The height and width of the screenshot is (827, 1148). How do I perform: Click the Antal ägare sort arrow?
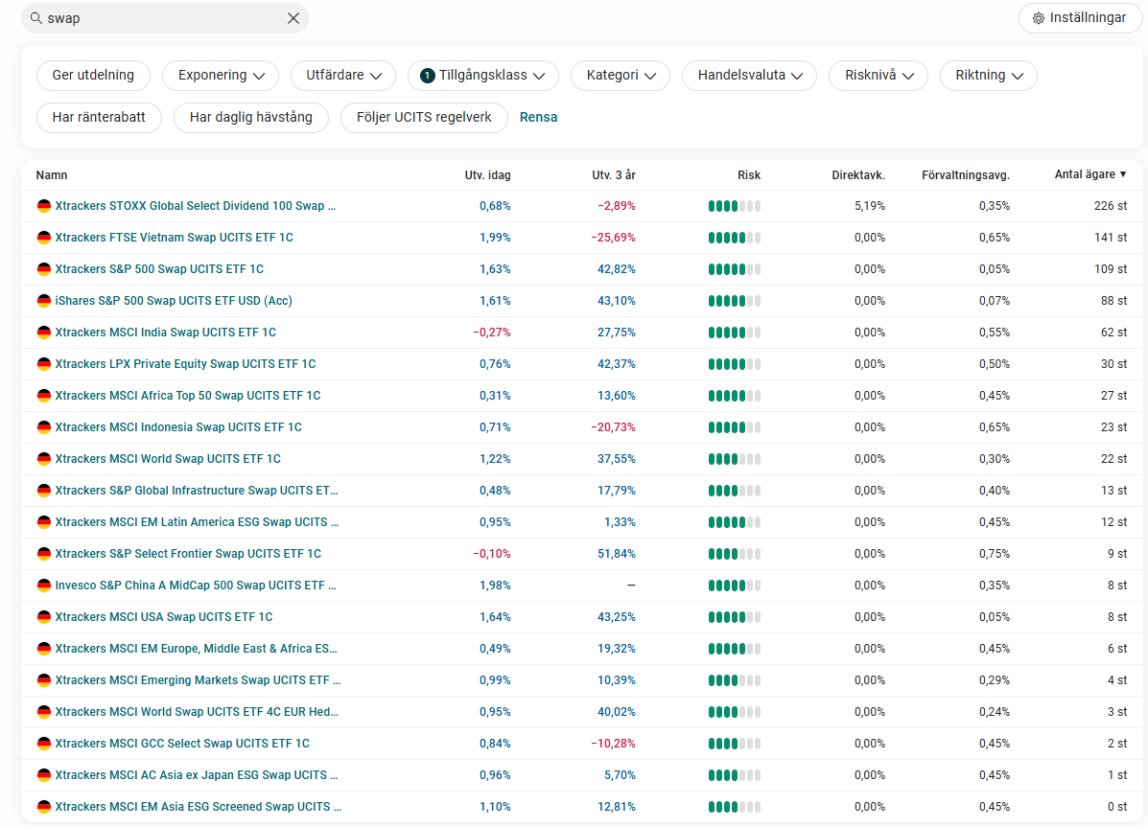point(1123,174)
